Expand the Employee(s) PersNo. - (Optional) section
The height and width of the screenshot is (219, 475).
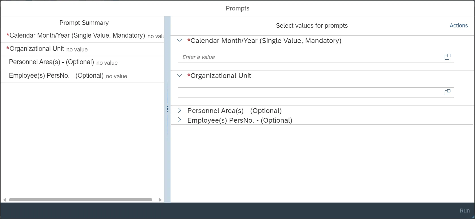[179, 120]
